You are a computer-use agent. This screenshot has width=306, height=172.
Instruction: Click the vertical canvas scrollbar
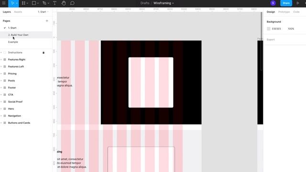pos(262,42)
